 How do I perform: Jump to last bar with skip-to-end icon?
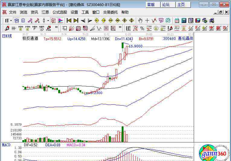tap(76, 21)
